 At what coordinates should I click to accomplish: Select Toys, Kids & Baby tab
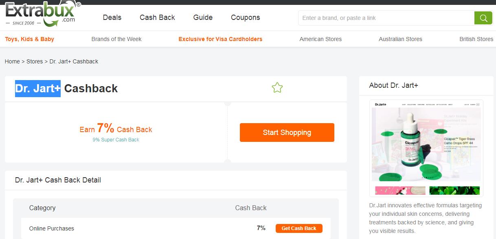(x=30, y=39)
